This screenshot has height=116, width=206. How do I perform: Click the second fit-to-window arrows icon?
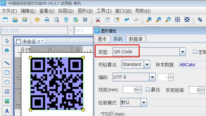click(x=187, y=20)
